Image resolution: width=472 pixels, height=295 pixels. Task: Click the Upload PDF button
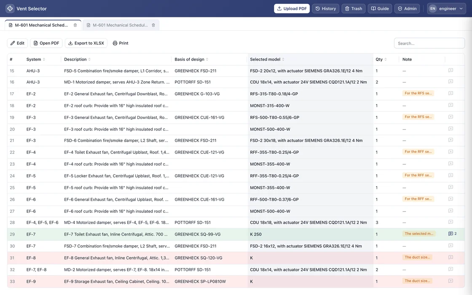pyautogui.click(x=292, y=9)
